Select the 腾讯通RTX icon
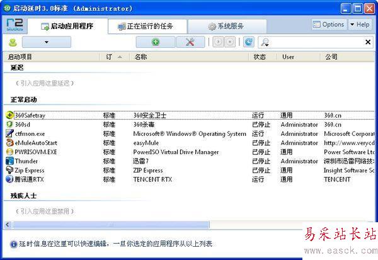This screenshot has width=378, height=260. [9, 179]
